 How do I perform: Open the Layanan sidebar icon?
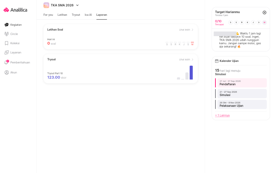[7, 52]
